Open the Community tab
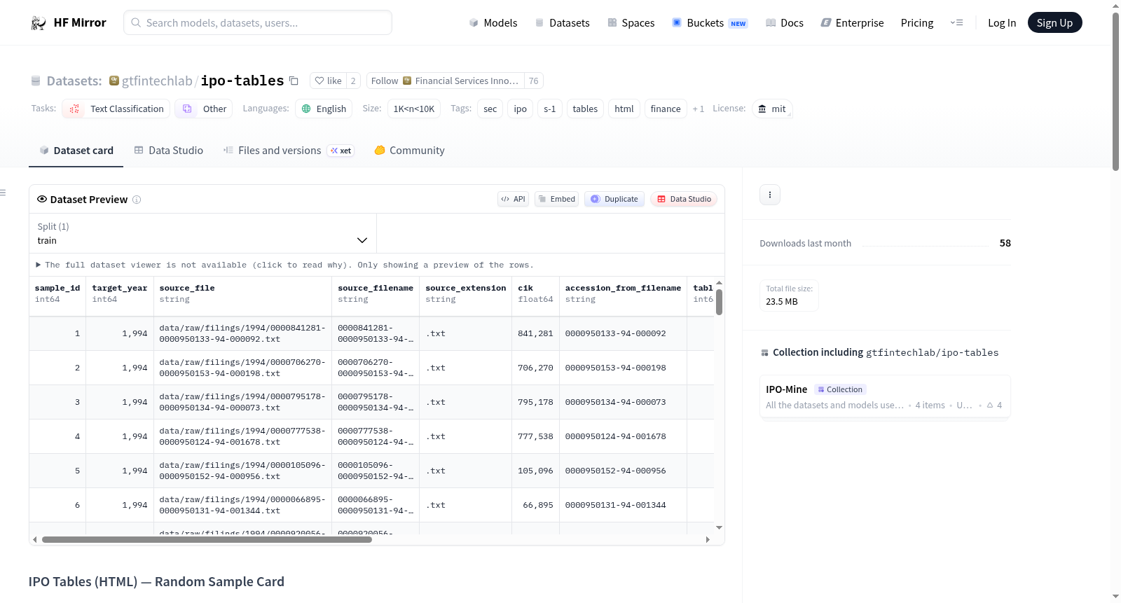Viewport: 1121px width, 603px height. 409,151
